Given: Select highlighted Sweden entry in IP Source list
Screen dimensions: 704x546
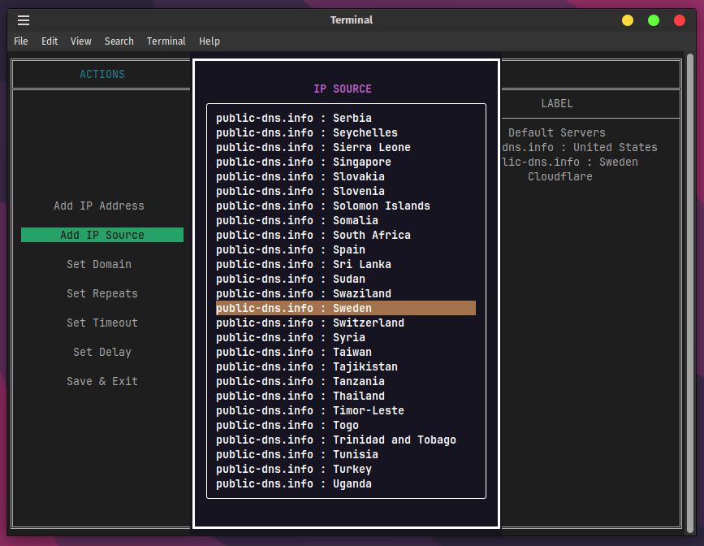Looking at the screenshot, I should click(x=346, y=308).
